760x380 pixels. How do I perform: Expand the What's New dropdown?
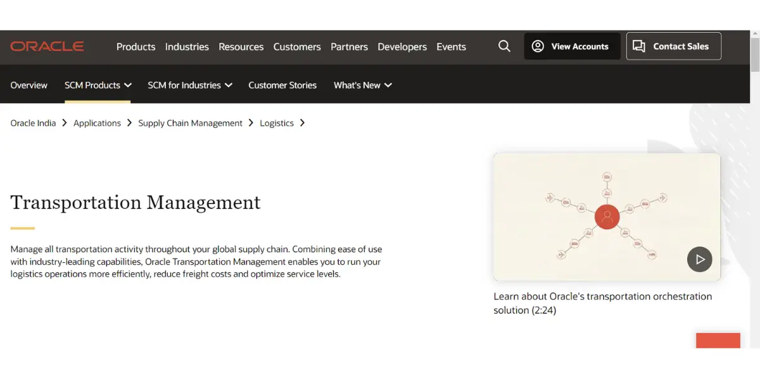coord(363,85)
